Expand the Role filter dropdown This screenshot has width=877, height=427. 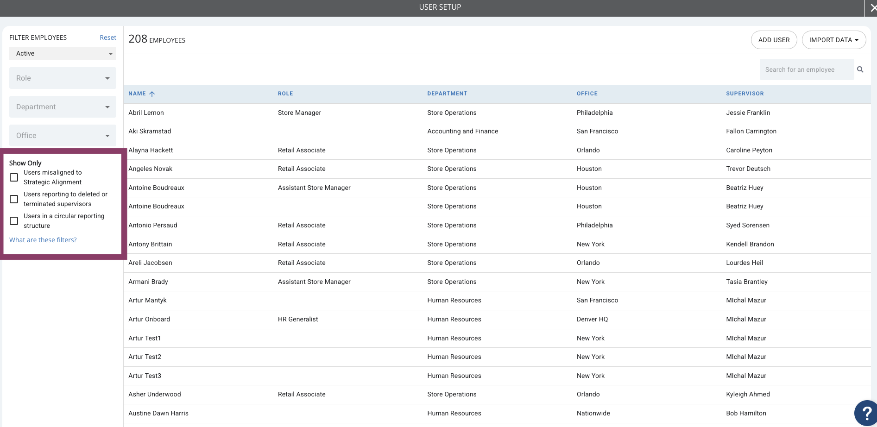pos(63,78)
